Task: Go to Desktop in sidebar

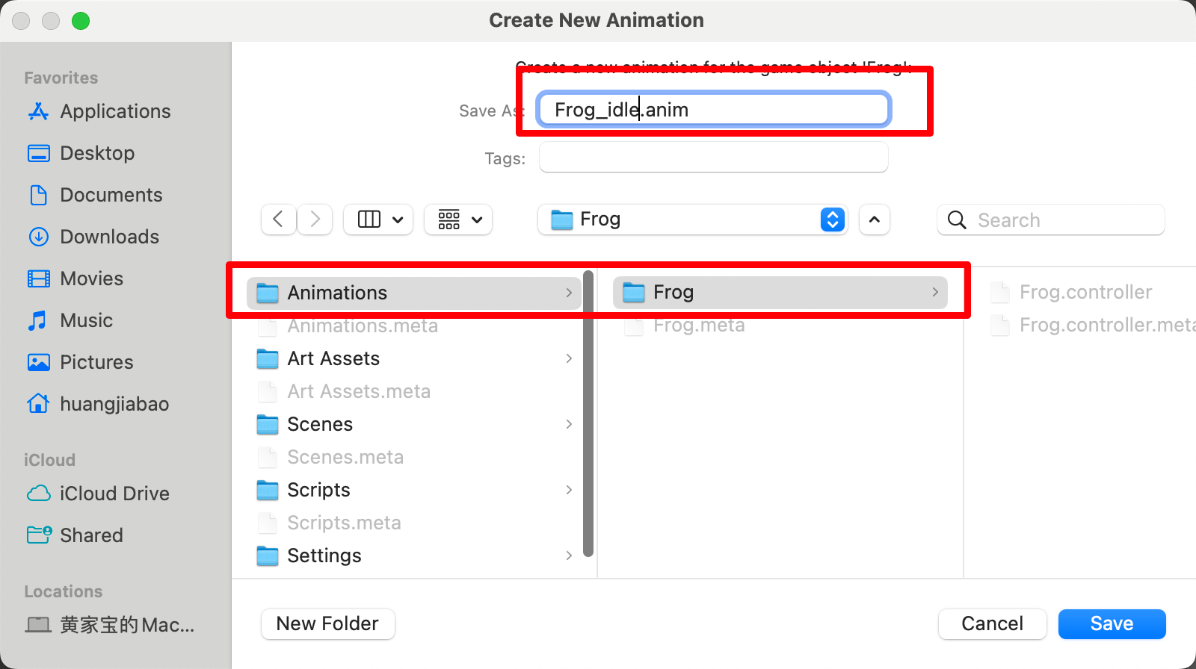Action: (x=81, y=153)
